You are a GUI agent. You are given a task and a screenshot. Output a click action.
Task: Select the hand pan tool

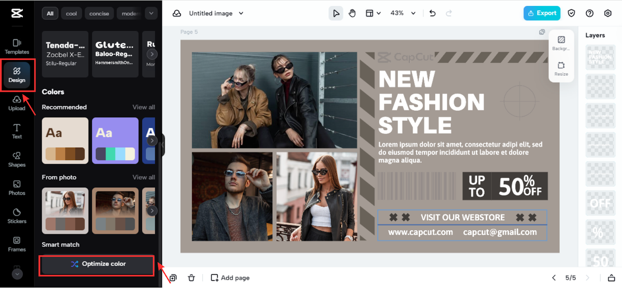[x=352, y=13]
